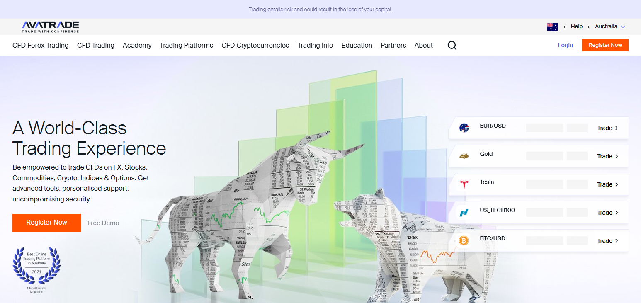641x303 pixels.
Task: Click the Tesla instrument name
Action: click(487, 182)
